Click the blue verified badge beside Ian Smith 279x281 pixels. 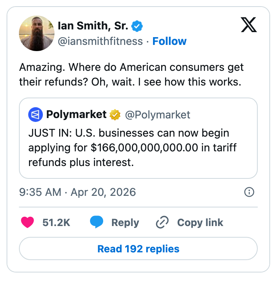[137, 26]
